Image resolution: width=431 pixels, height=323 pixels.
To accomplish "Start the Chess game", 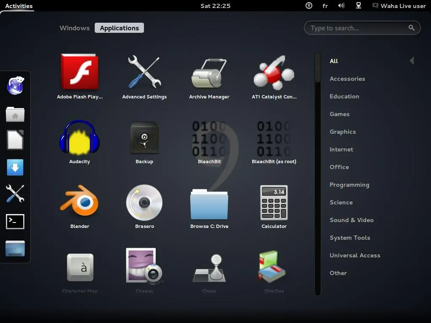I will pyautogui.click(x=209, y=271).
